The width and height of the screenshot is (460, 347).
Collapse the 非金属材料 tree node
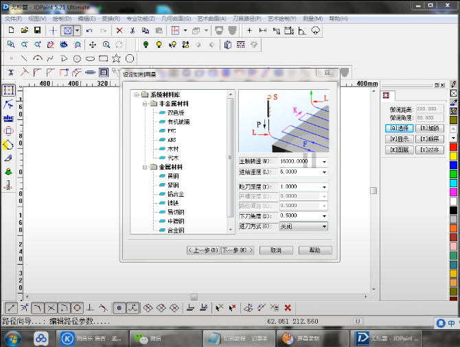[146, 104]
